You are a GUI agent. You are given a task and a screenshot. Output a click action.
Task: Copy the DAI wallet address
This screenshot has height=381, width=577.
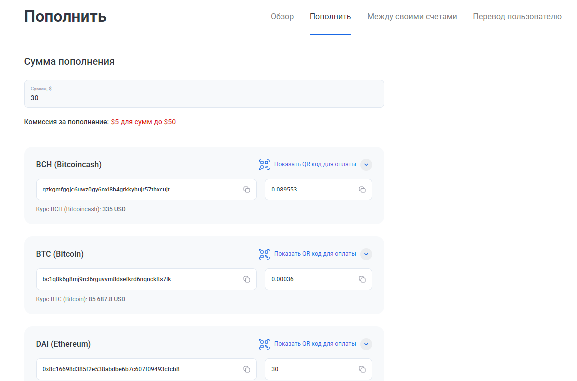pyautogui.click(x=247, y=369)
